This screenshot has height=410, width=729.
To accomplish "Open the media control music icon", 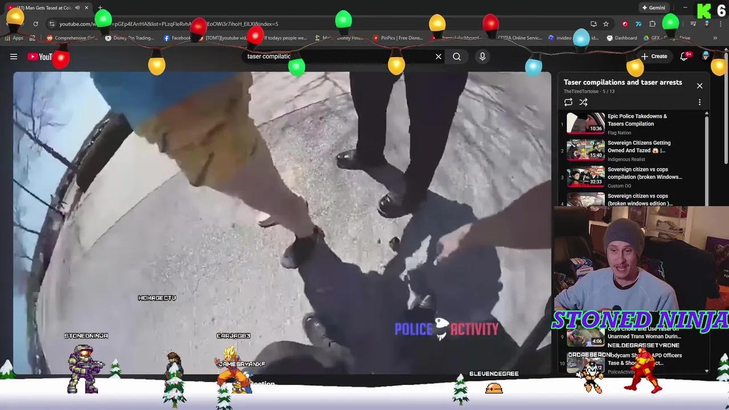I will point(693,24).
